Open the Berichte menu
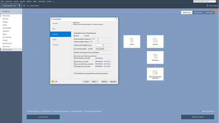The height and width of the screenshot is (123, 219). pos(23,1)
